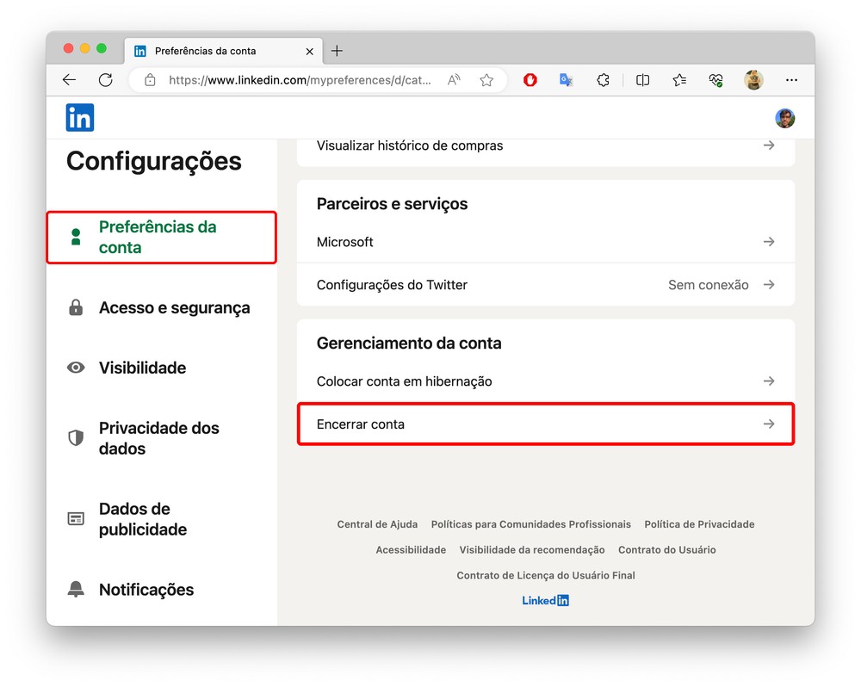Open the Acessibilidade footer link
The width and height of the screenshot is (861, 687).
411,550
